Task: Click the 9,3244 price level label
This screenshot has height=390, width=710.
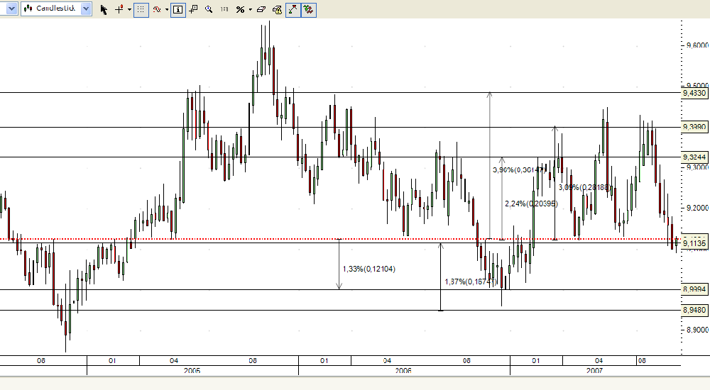Action: click(x=694, y=157)
